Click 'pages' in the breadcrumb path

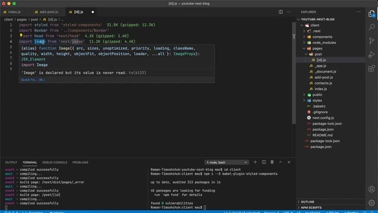pyautogui.click(x=22, y=20)
